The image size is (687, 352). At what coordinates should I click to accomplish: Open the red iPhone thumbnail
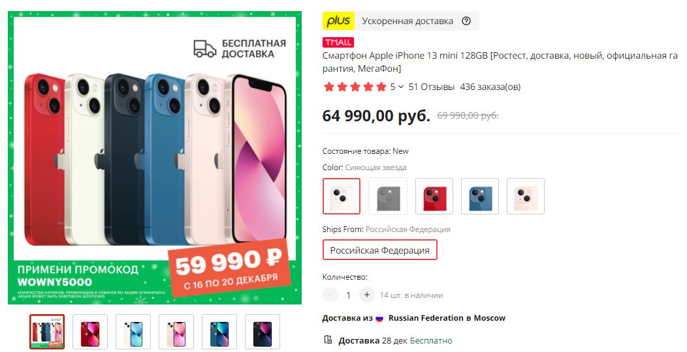90,332
